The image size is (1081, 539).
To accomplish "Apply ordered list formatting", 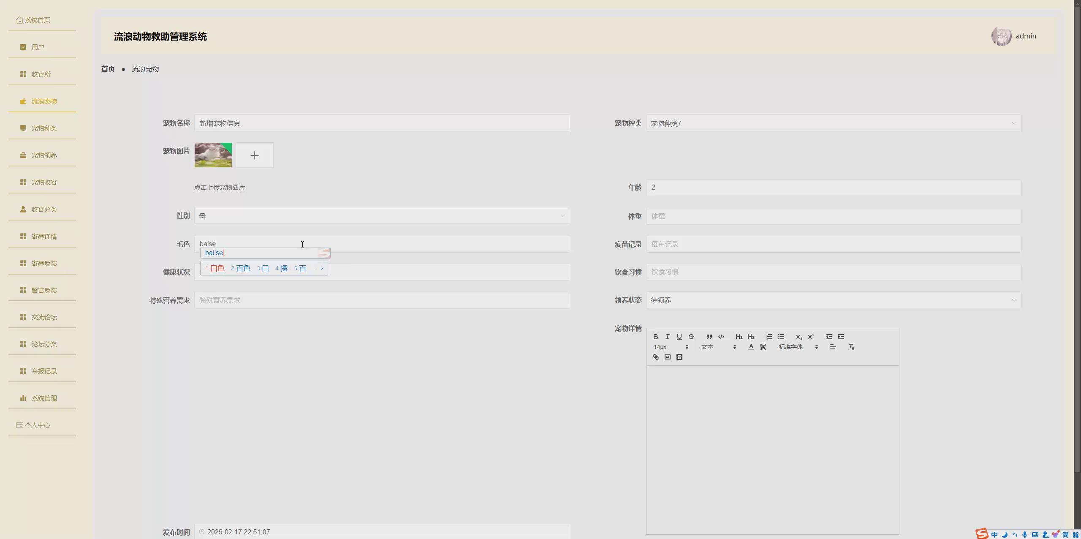I will pyautogui.click(x=769, y=337).
